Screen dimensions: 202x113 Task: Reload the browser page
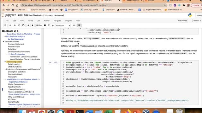(x=13, y=5)
